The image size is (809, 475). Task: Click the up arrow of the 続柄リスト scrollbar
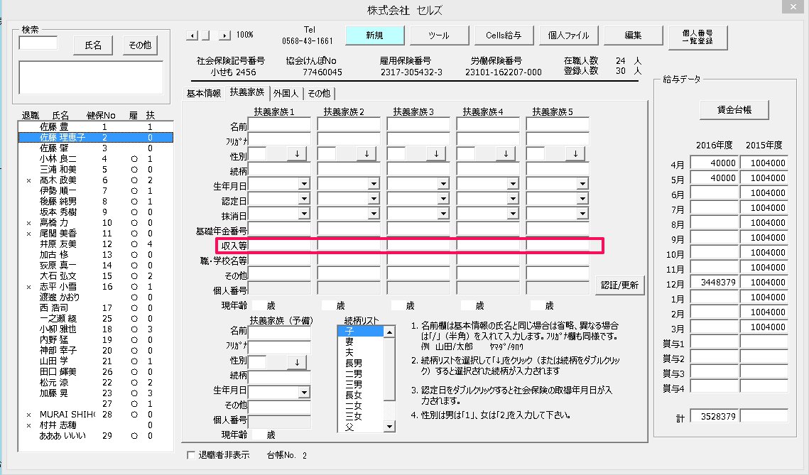389,332
